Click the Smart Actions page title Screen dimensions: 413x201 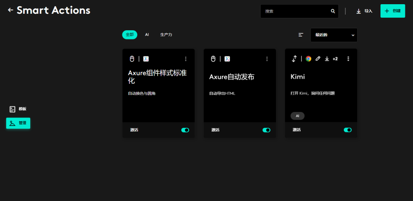pyautogui.click(x=54, y=10)
